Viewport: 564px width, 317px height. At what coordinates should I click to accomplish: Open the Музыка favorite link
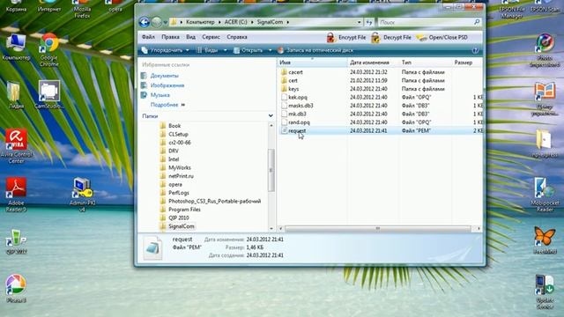pyautogui.click(x=160, y=95)
